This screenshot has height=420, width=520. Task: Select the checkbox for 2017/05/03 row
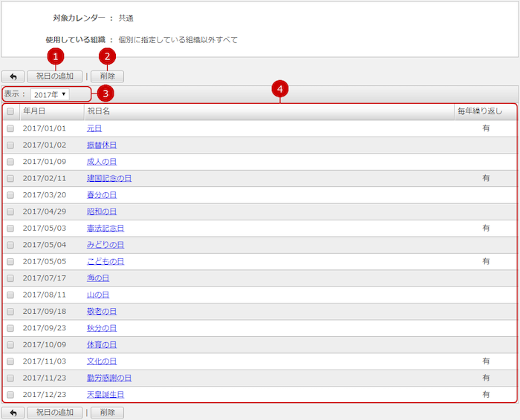10,228
